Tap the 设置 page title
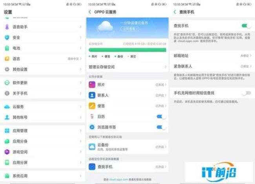255x184 pixels. tap(8, 12)
